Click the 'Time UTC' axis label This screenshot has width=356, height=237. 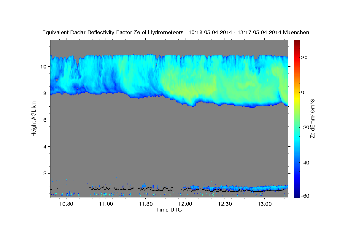tap(169, 210)
